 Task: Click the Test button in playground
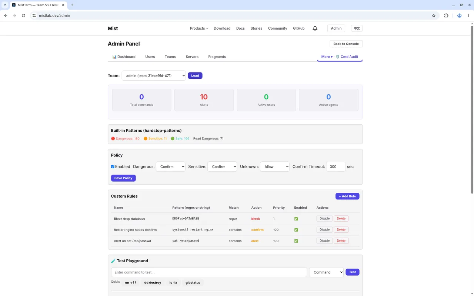[352, 272]
